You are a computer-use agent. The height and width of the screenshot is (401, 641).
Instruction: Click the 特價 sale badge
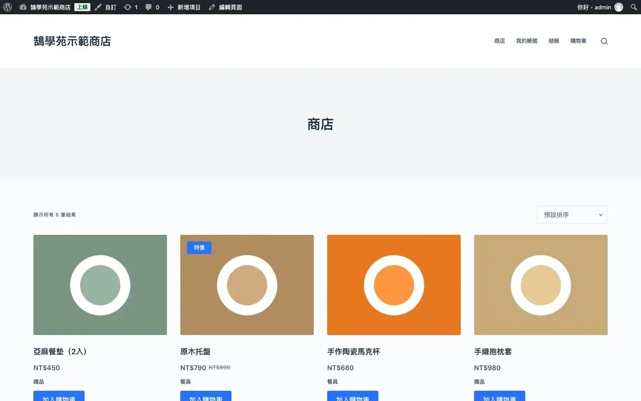[199, 248]
